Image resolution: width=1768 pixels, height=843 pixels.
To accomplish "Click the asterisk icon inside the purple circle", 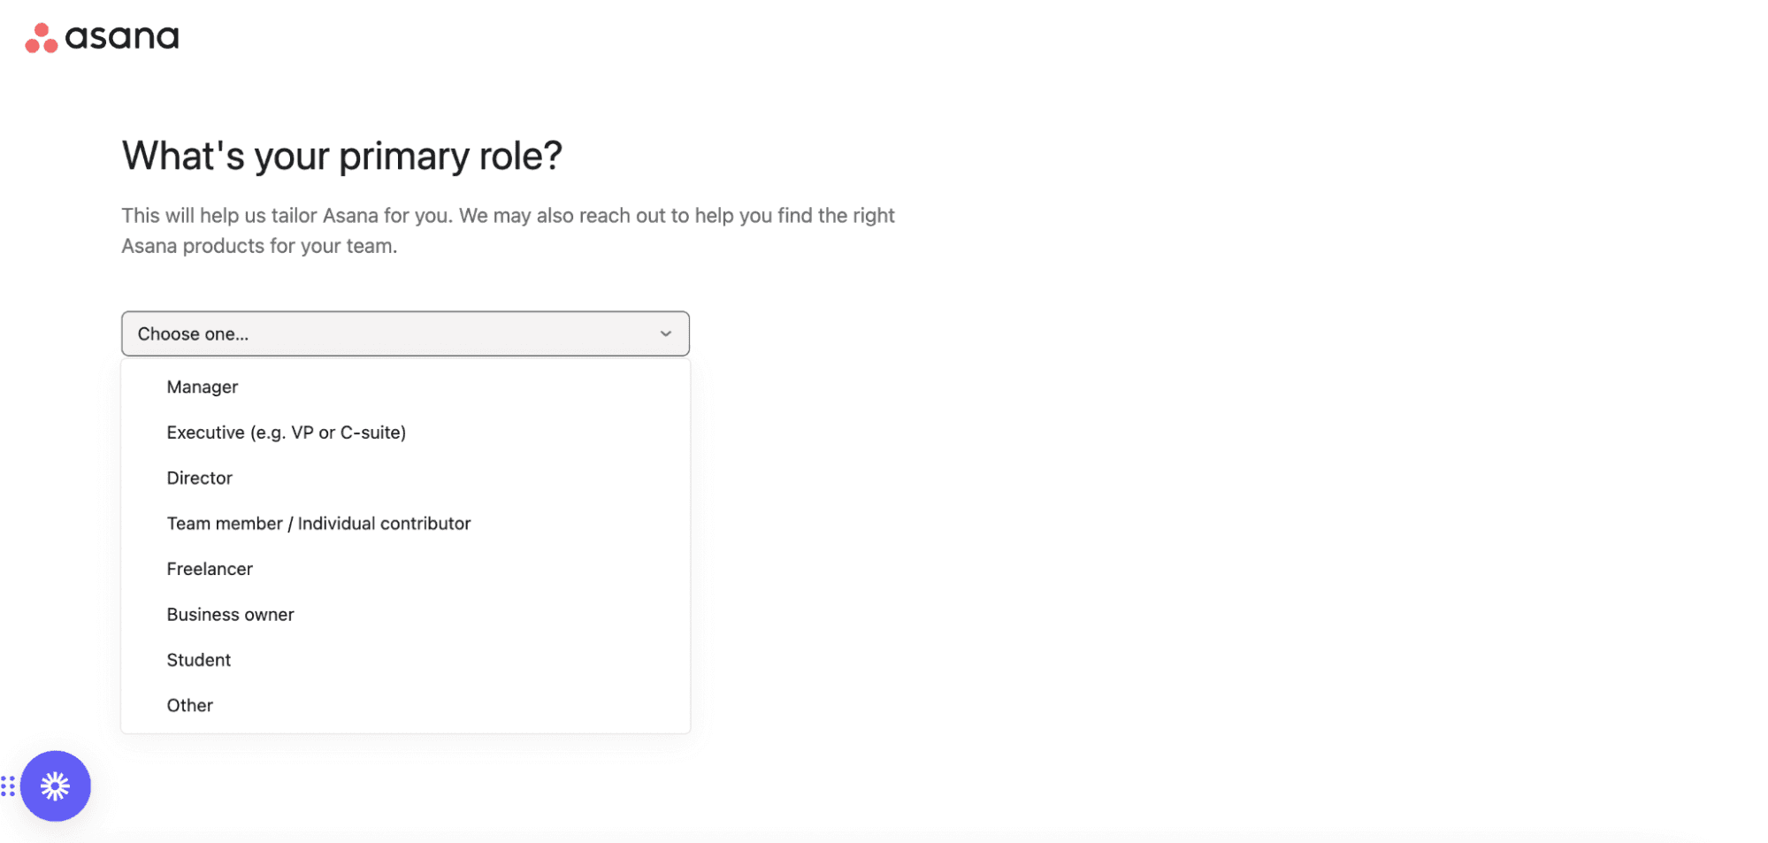I will click(56, 786).
